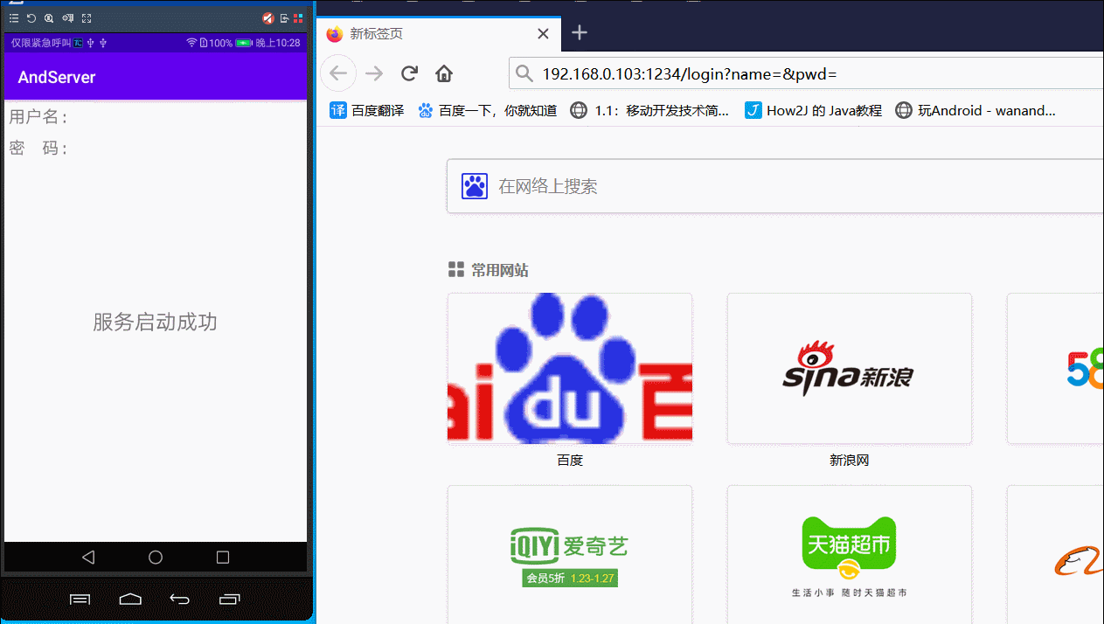Open the 百度翻译 bookmark
Image resolution: width=1104 pixels, height=624 pixels.
point(364,110)
